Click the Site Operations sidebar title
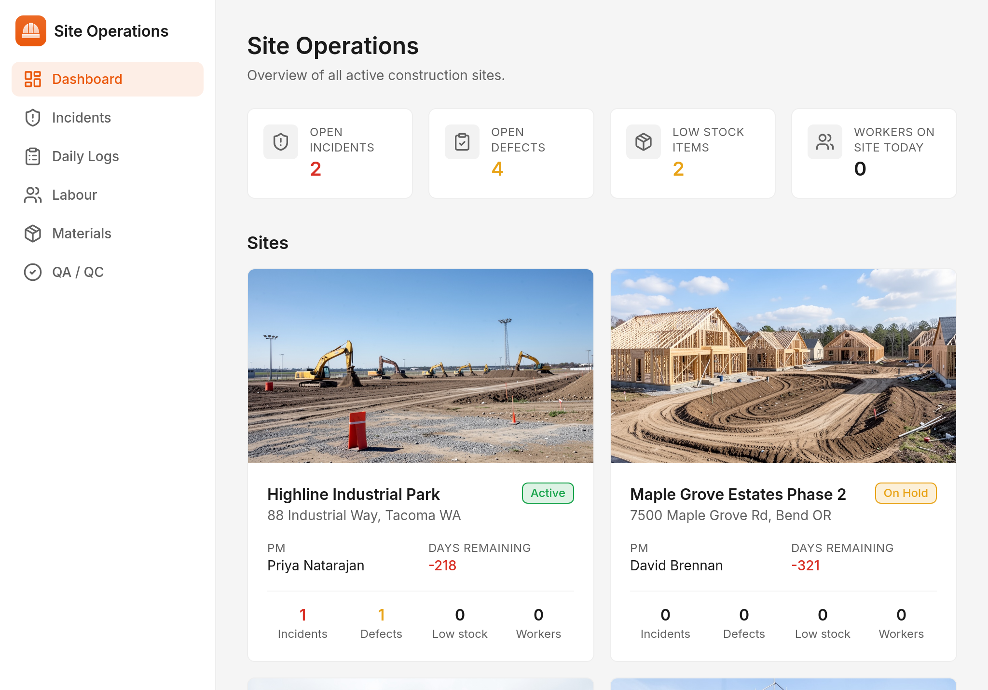Viewport: 988px width, 690px height. [x=111, y=31]
